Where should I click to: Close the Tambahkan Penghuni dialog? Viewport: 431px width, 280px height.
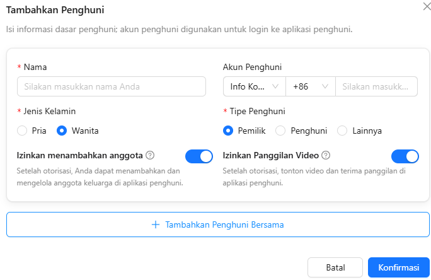tap(427, 6)
